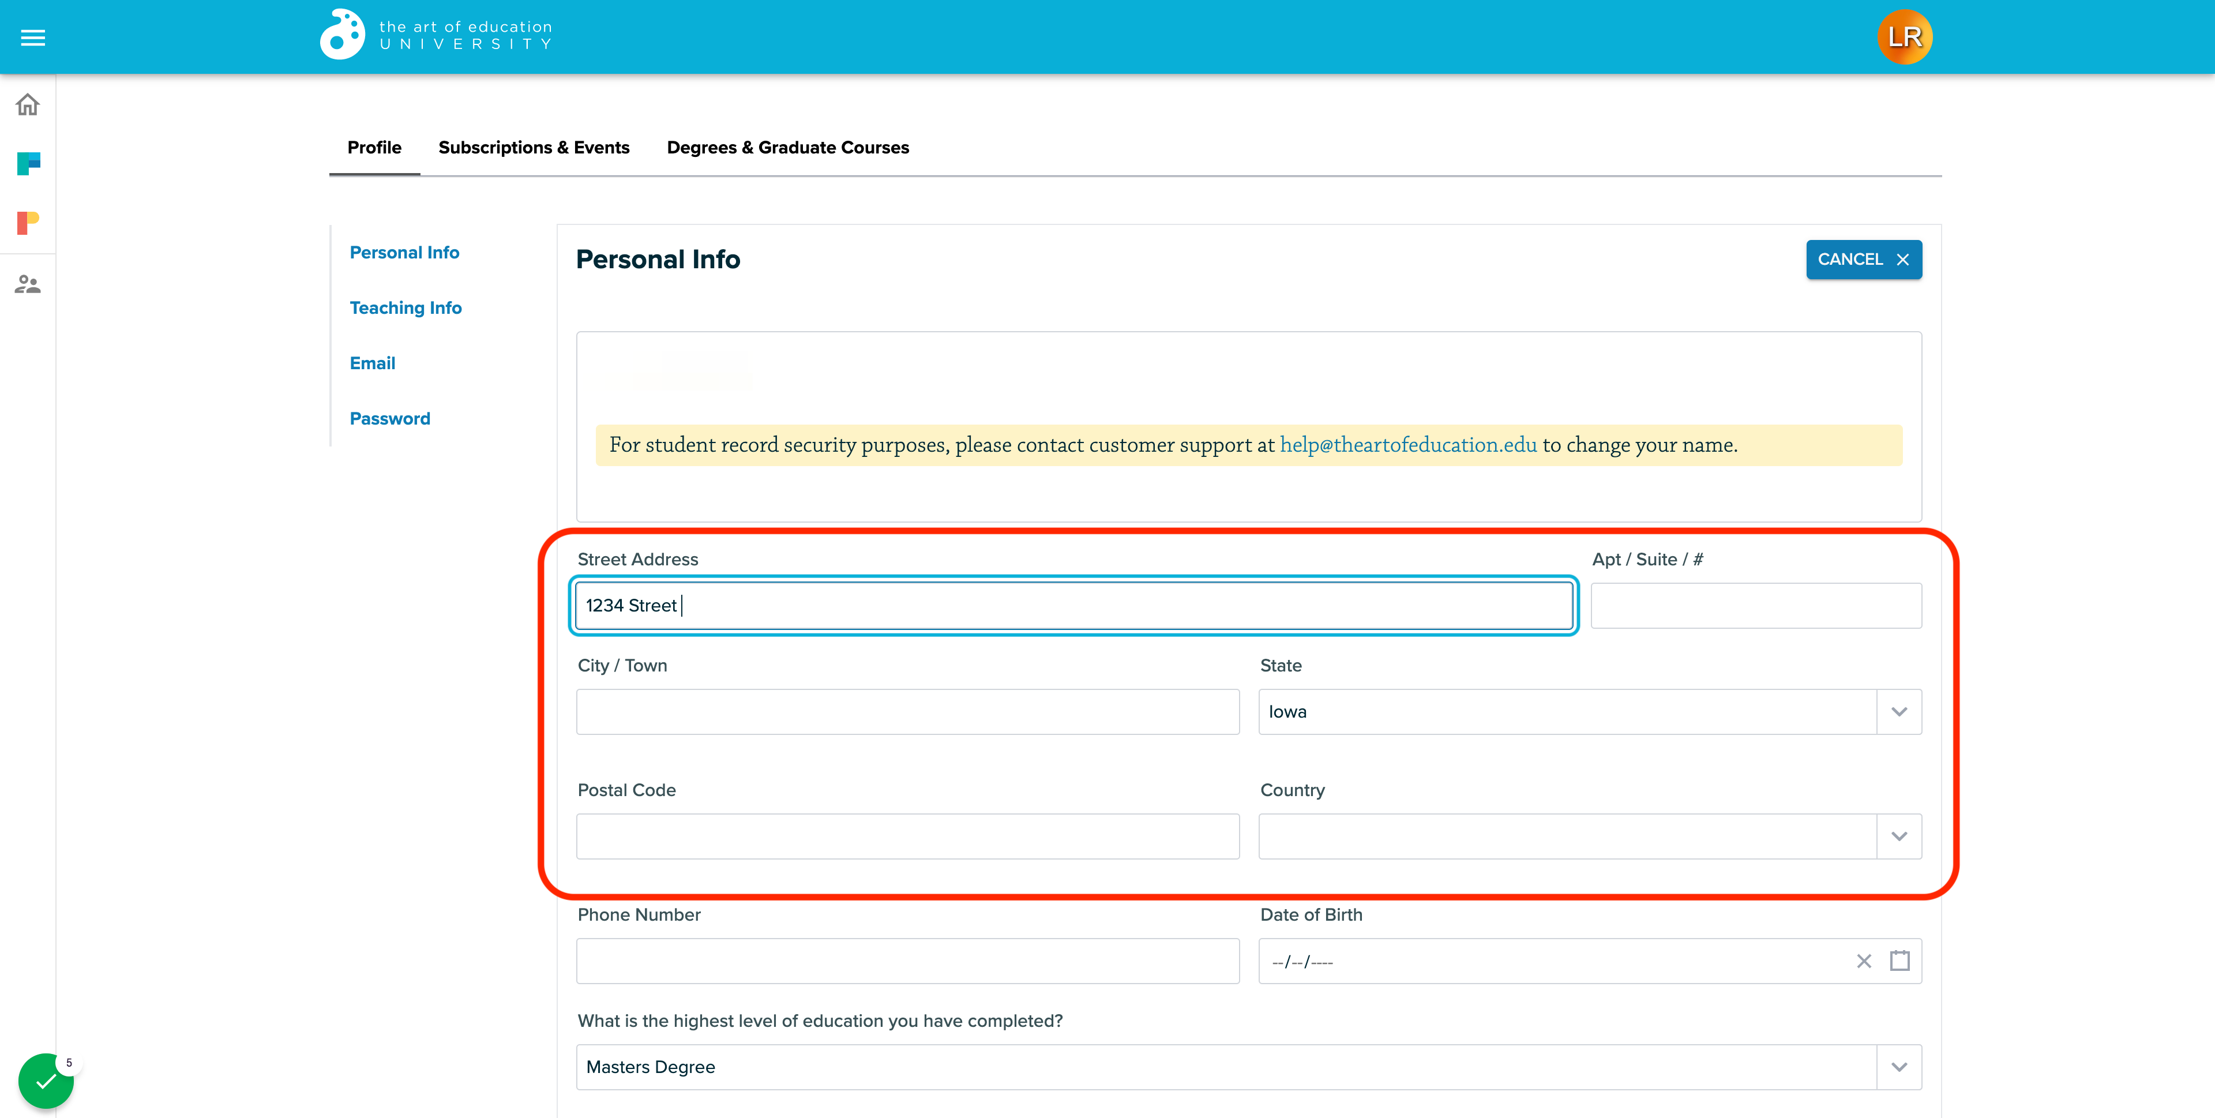Expand the Country dropdown arrow

(x=1898, y=837)
